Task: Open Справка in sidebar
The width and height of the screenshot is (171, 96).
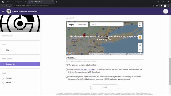Action: [9, 78]
